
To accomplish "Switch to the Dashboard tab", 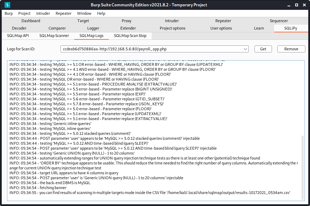I will click(31, 21).
